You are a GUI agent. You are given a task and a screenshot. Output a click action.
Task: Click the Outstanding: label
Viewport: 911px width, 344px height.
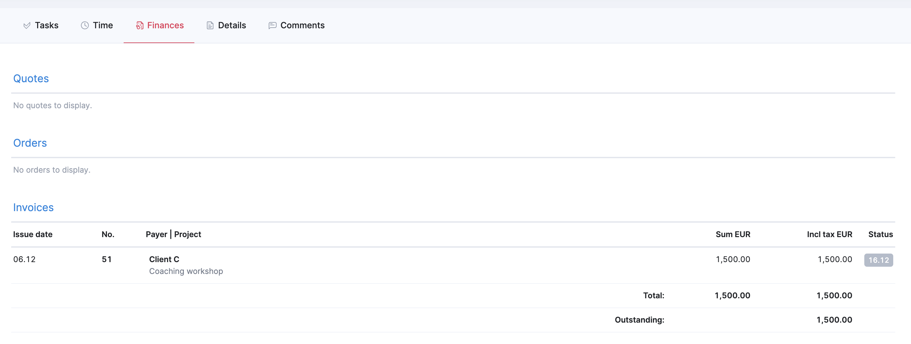[x=639, y=320]
